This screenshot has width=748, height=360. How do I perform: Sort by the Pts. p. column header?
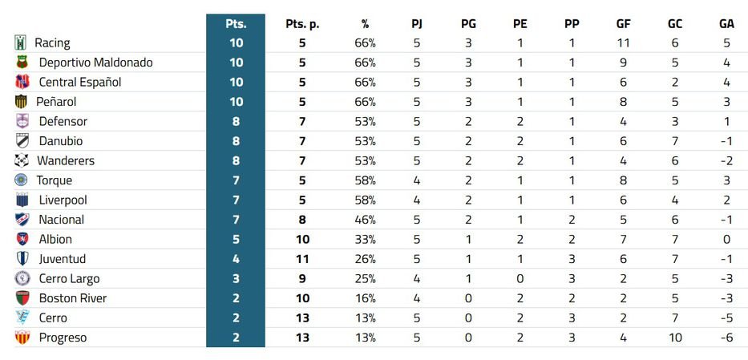[x=302, y=24]
